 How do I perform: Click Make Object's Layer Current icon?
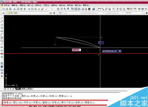[51, 13]
